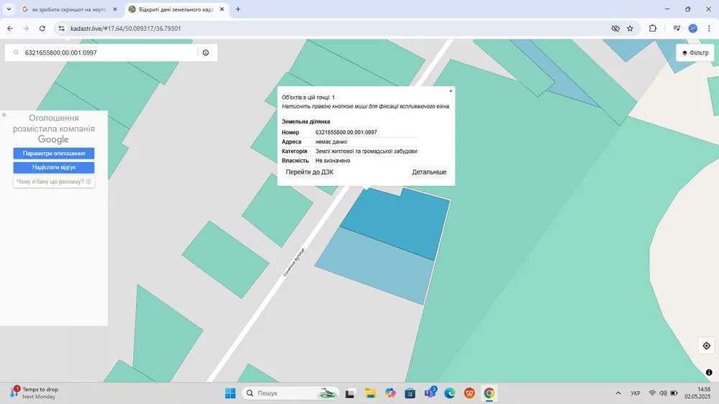Open the Chrome three-dot menu

[709, 28]
